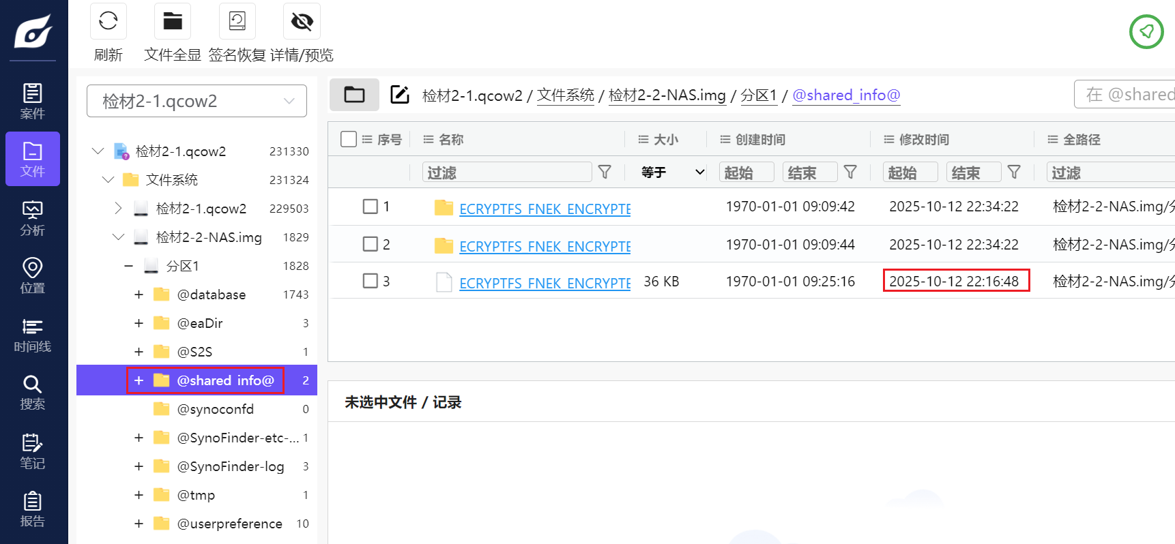Click the edit path pencil icon
The image size is (1175, 544).
coord(400,95)
